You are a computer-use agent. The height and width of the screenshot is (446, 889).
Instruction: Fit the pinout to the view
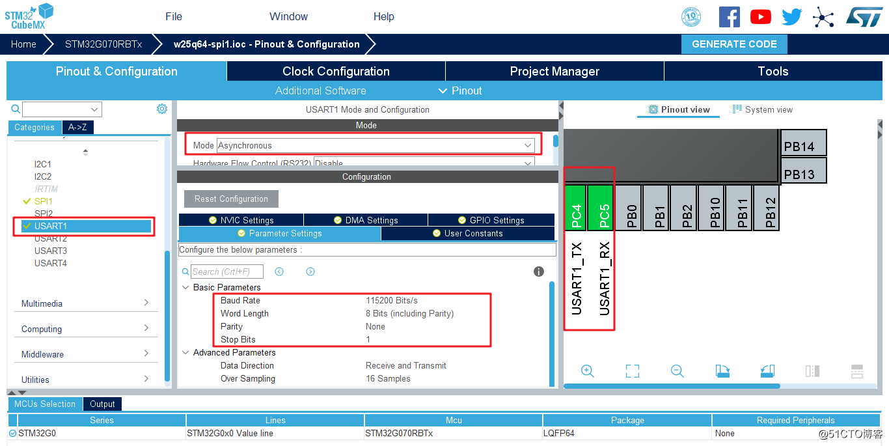tap(633, 371)
